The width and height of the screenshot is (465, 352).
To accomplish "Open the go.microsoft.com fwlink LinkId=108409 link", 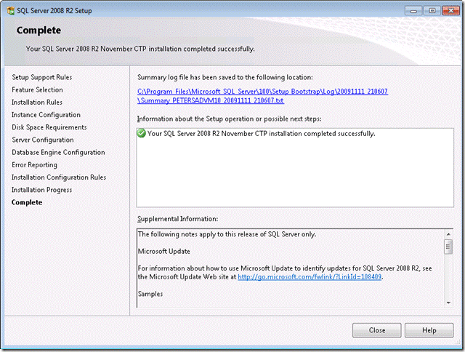I will point(310,276).
